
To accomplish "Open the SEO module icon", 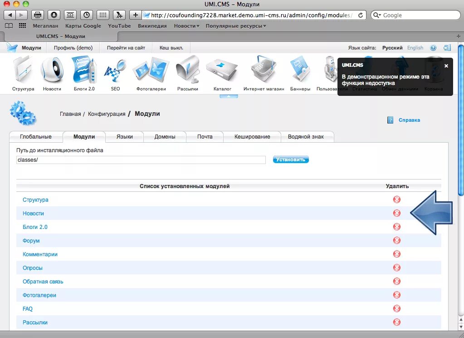I will 115,71.
